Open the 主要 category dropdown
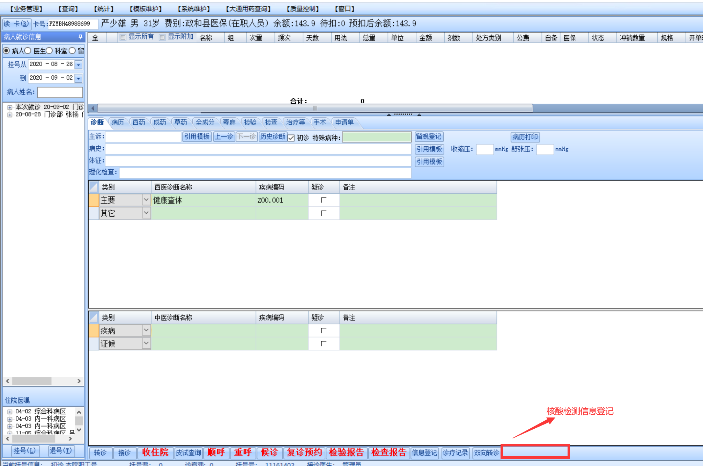Screen dimensions: 703x466 tap(146, 200)
